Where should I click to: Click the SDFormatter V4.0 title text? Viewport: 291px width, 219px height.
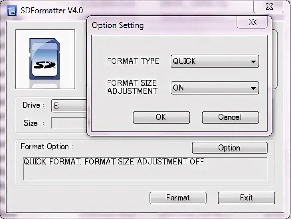point(52,11)
